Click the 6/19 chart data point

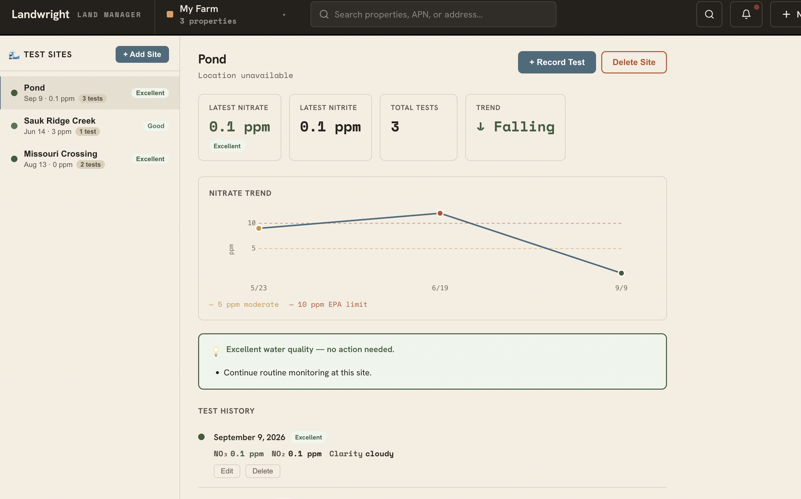point(440,213)
